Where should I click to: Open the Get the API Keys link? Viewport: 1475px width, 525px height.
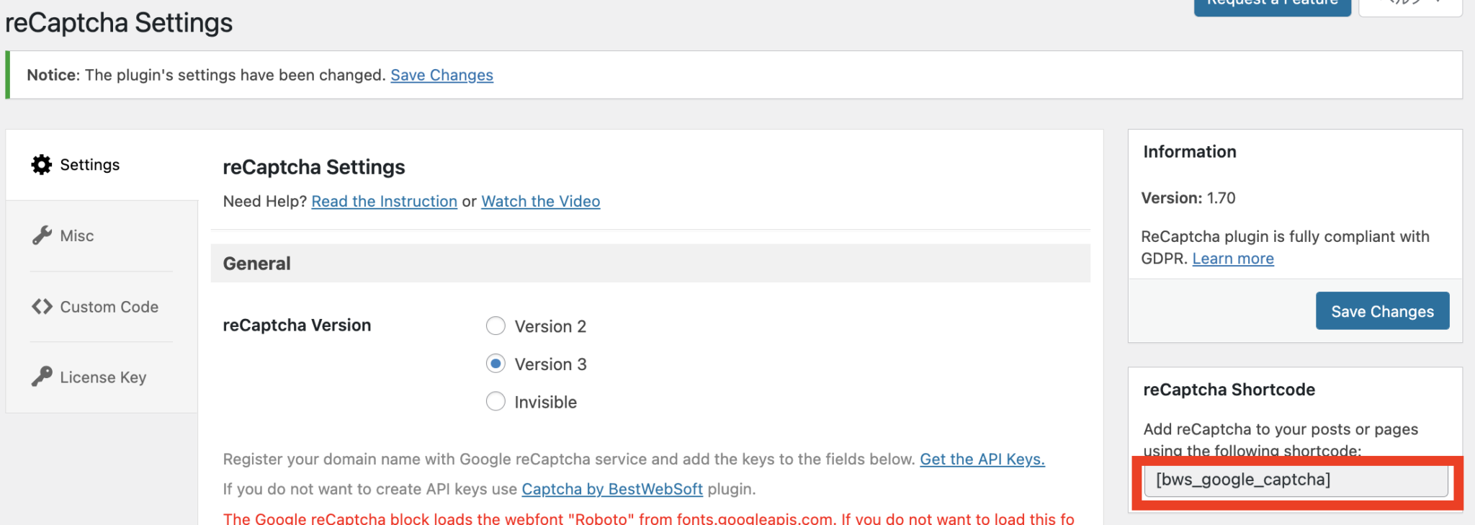(x=982, y=459)
